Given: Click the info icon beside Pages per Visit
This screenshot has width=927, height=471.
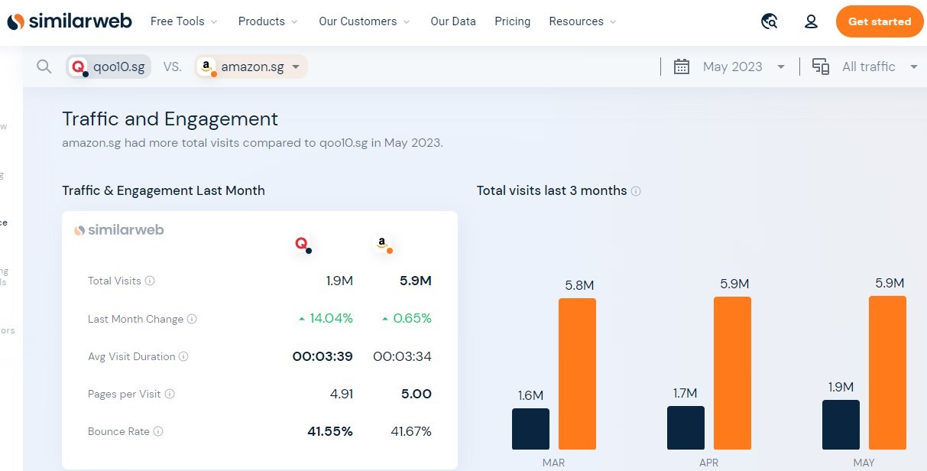Looking at the screenshot, I should coord(170,394).
